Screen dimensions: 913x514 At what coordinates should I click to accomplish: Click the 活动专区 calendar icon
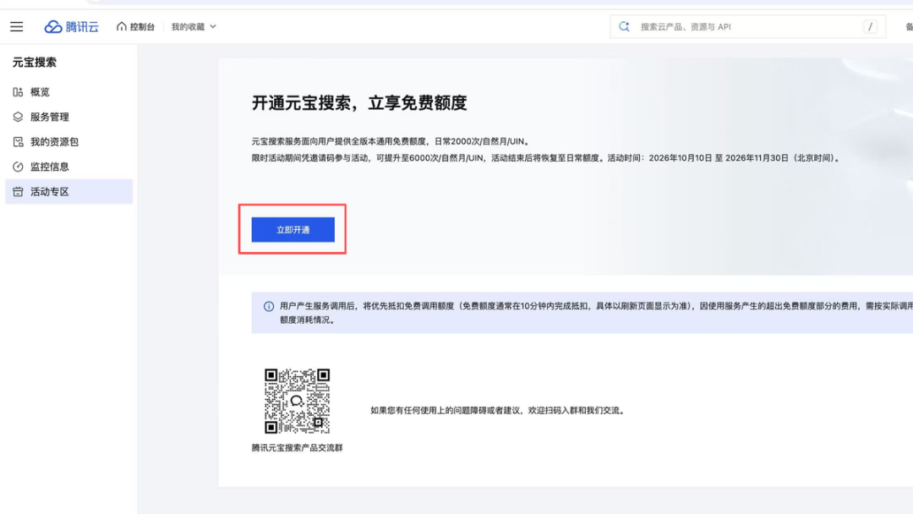[18, 192]
